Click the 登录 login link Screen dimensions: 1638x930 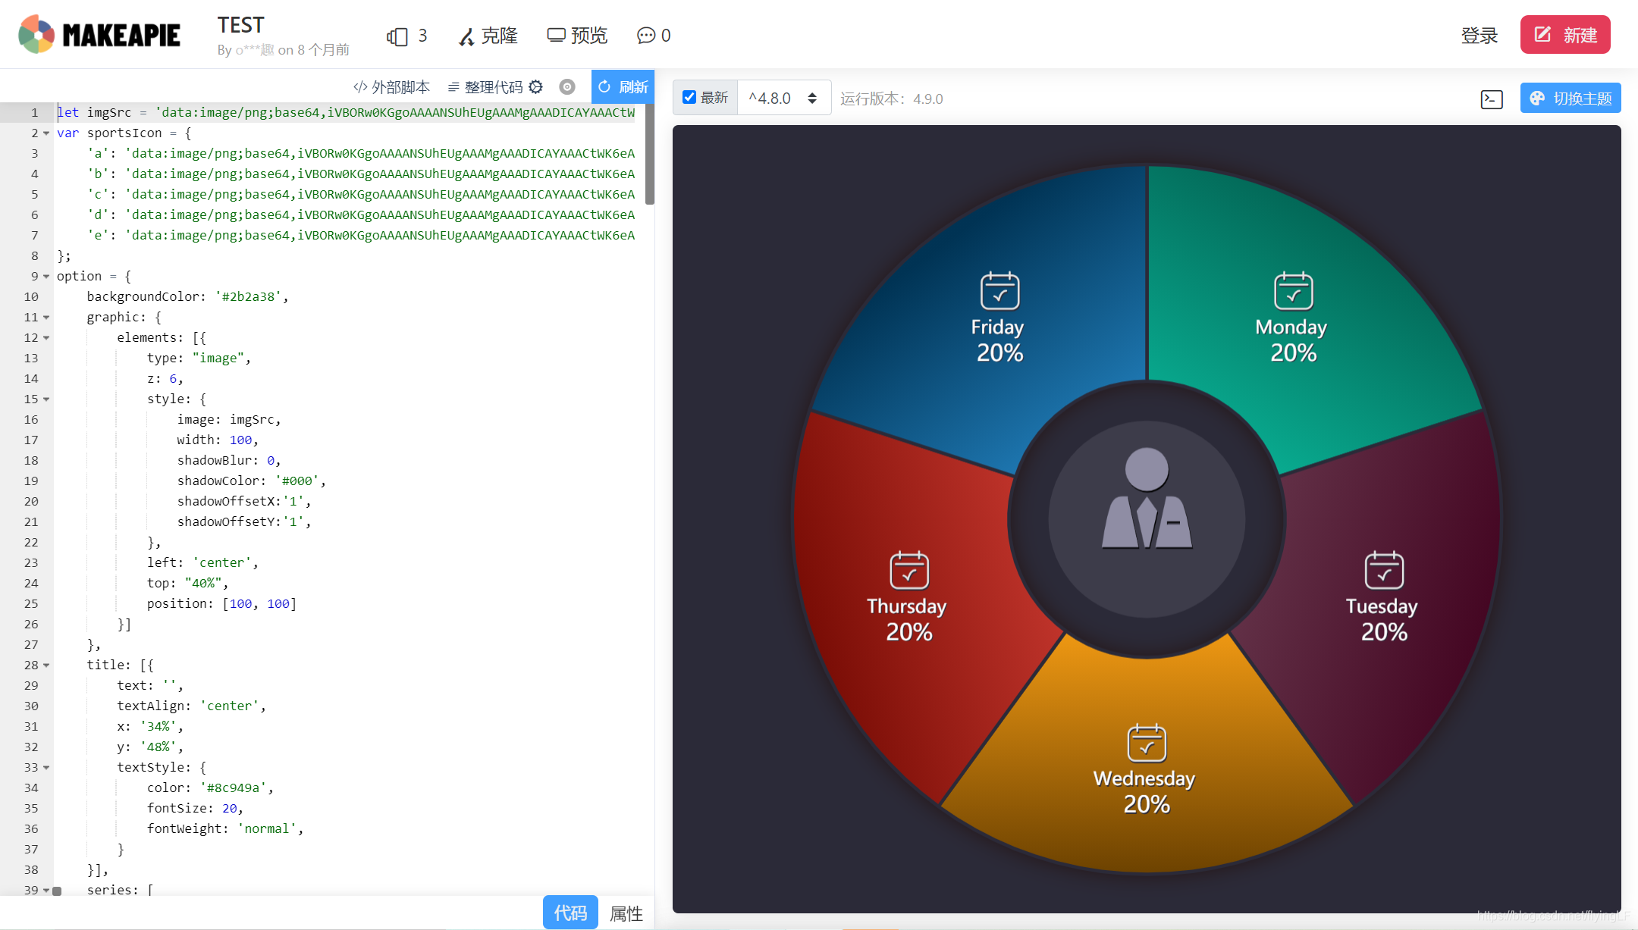(1480, 36)
